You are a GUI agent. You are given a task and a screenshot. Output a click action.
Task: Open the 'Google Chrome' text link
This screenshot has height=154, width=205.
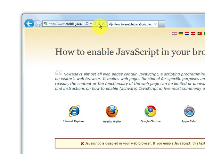(x=150, y=121)
